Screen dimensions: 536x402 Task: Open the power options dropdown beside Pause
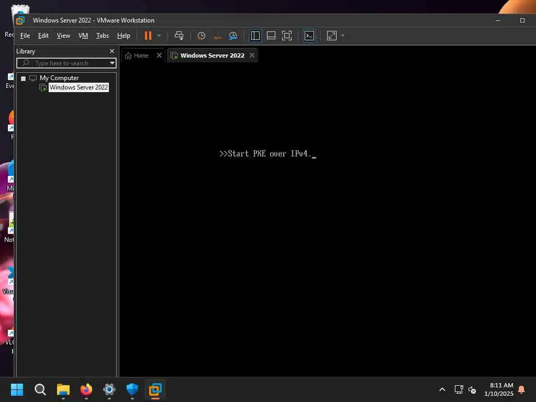[159, 36]
